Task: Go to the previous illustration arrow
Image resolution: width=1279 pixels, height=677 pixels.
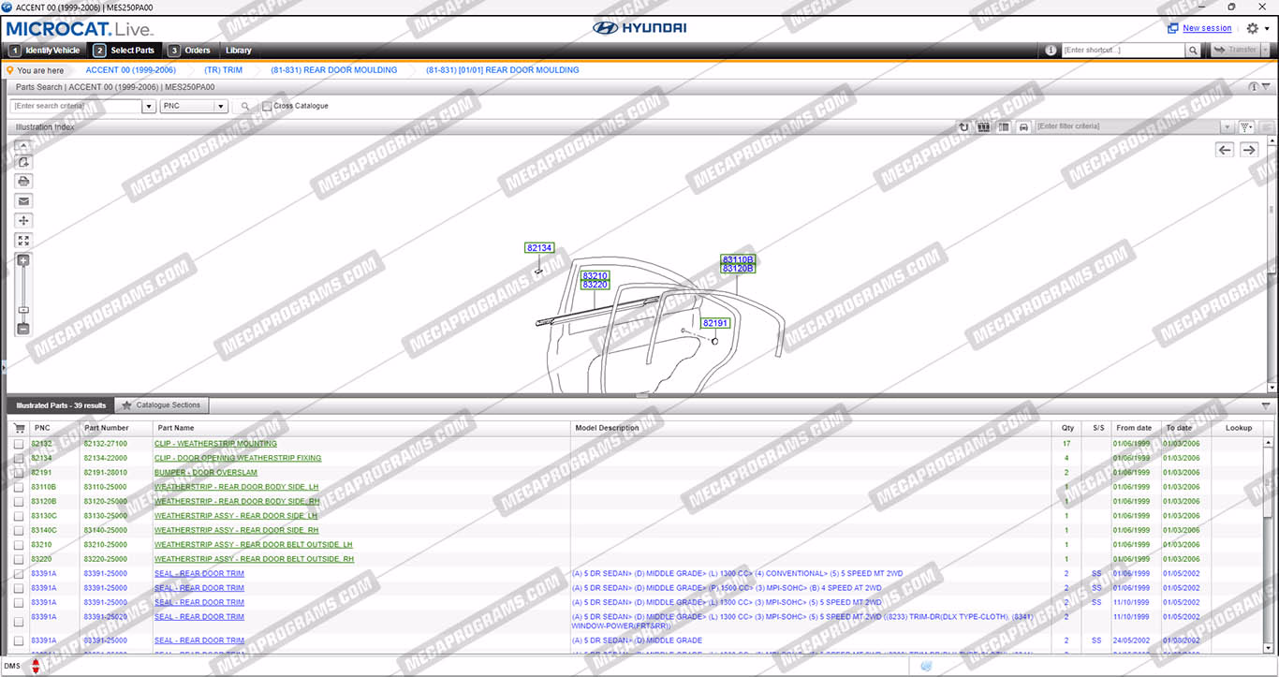Action: 1224,150
